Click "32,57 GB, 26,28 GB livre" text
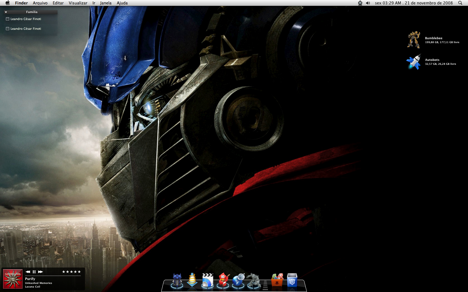Screen dimensions: 468x292 coord(440,64)
